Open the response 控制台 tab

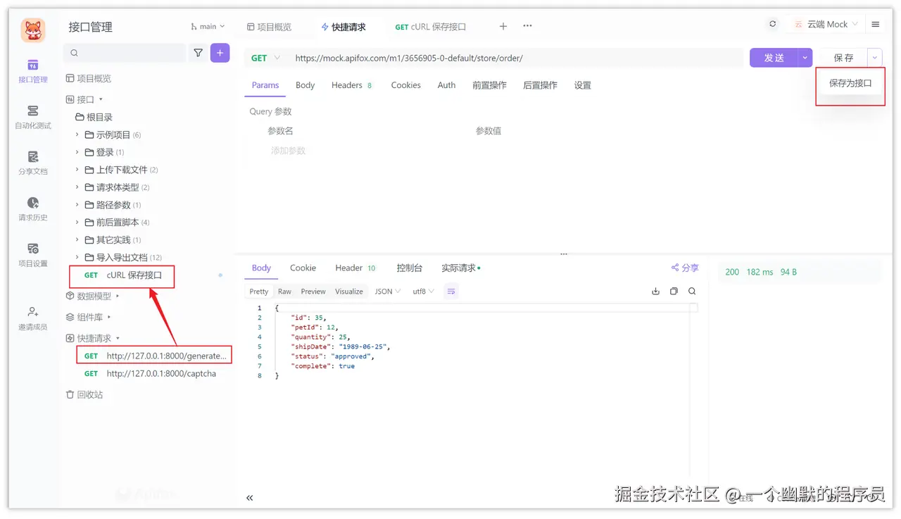pyautogui.click(x=409, y=268)
